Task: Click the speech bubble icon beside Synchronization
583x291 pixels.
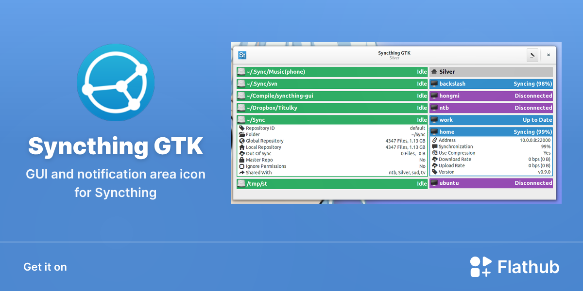Action: click(435, 146)
